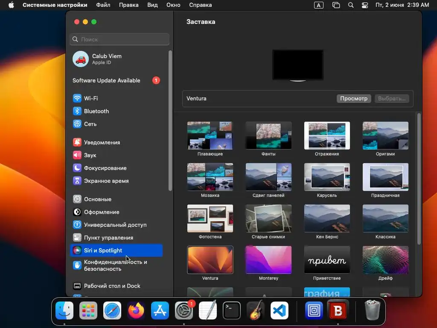Open Spotlight search in menu bar
Viewport: 437px width, 328px height.
pyautogui.click(x=351, y=5)
